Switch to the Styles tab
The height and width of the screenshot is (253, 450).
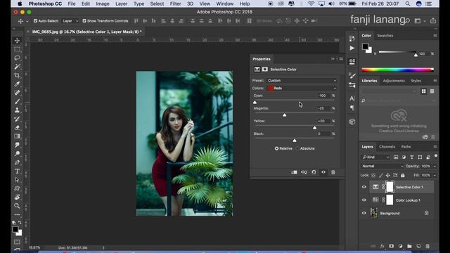click(x=416, y=81)
